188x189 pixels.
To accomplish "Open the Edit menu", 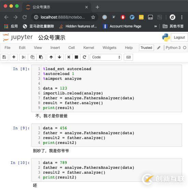I will tap(22, 48).
